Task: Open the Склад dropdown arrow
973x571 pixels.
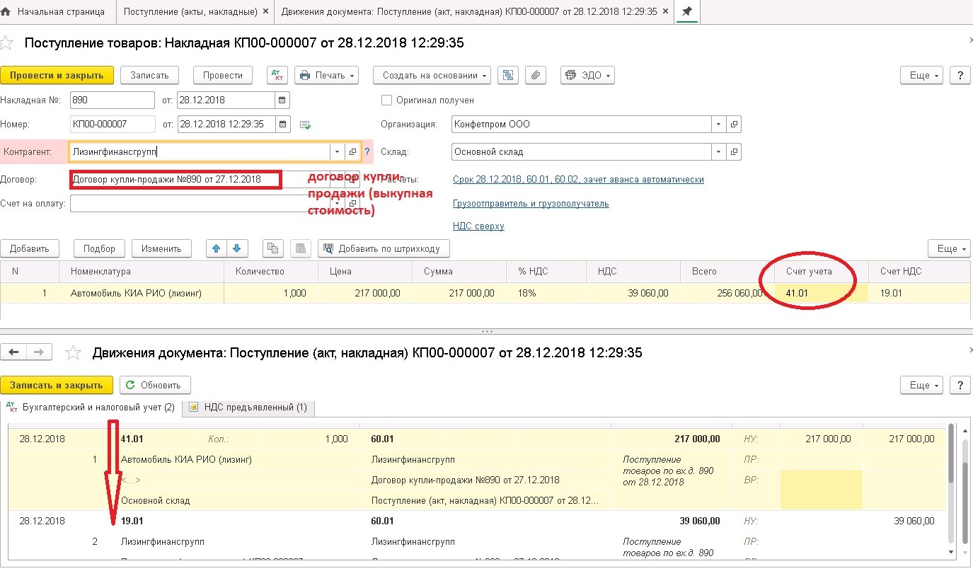Action: click(719, 152)
